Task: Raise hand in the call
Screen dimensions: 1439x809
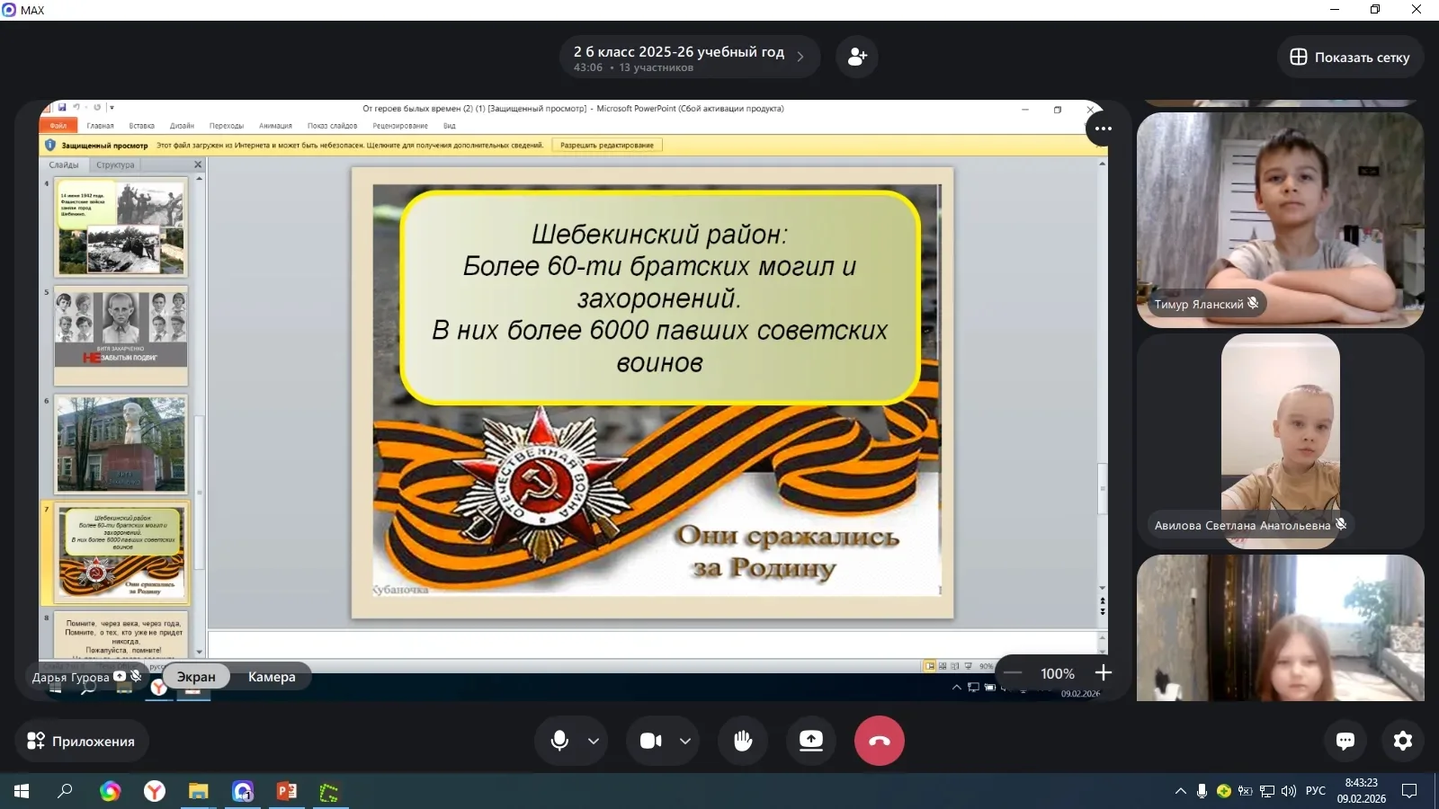Action: 743,741
